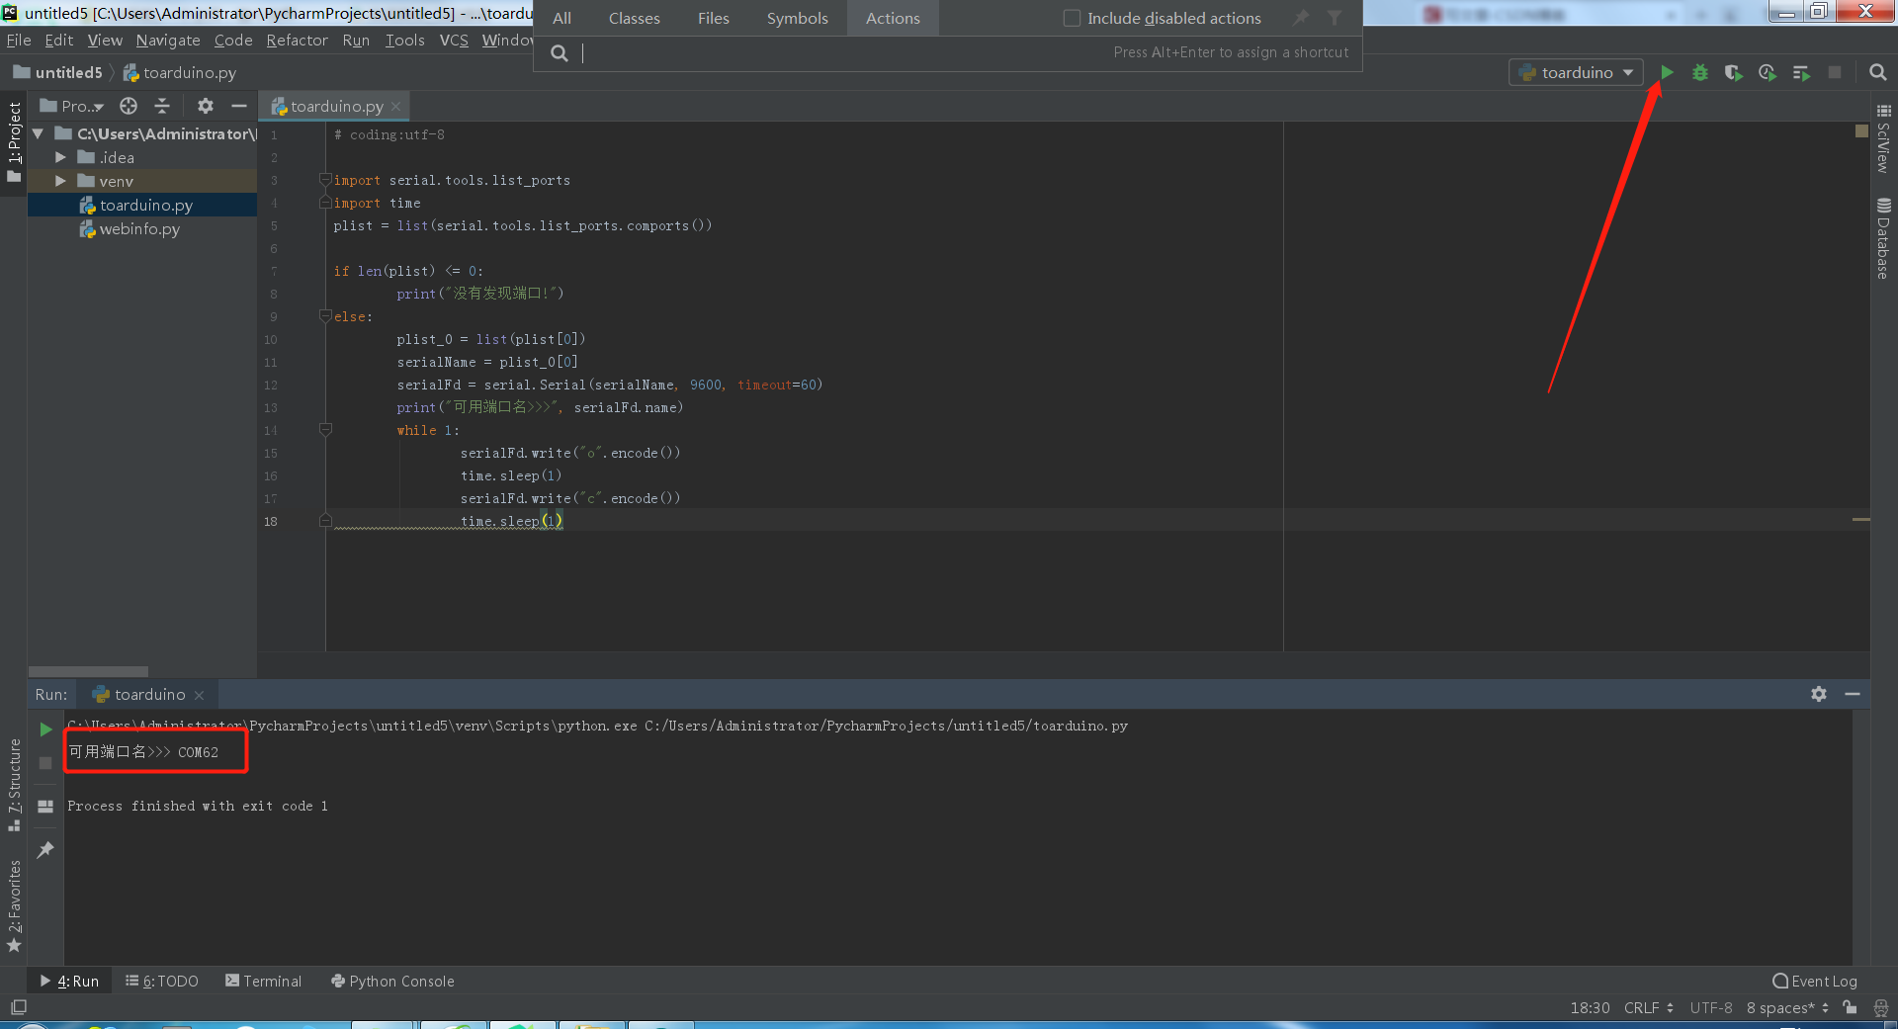Profile toarduino with the clock-play icon

click(1768, 72)
